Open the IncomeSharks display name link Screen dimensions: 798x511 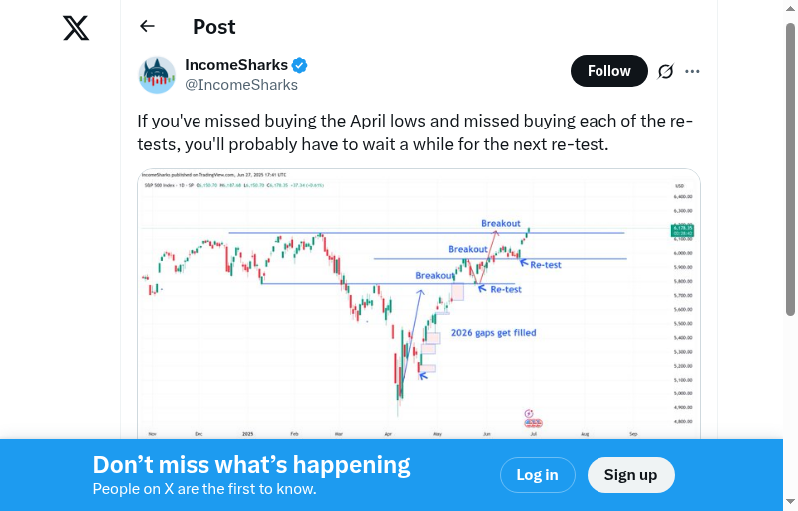click(236, 65)
